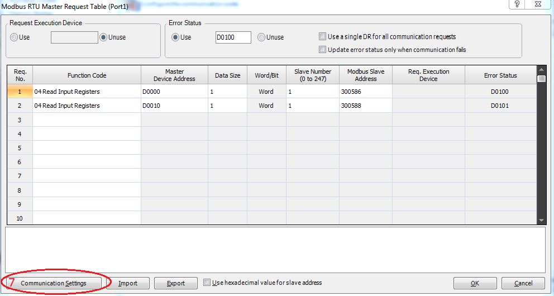Select request row number 5

20,148
